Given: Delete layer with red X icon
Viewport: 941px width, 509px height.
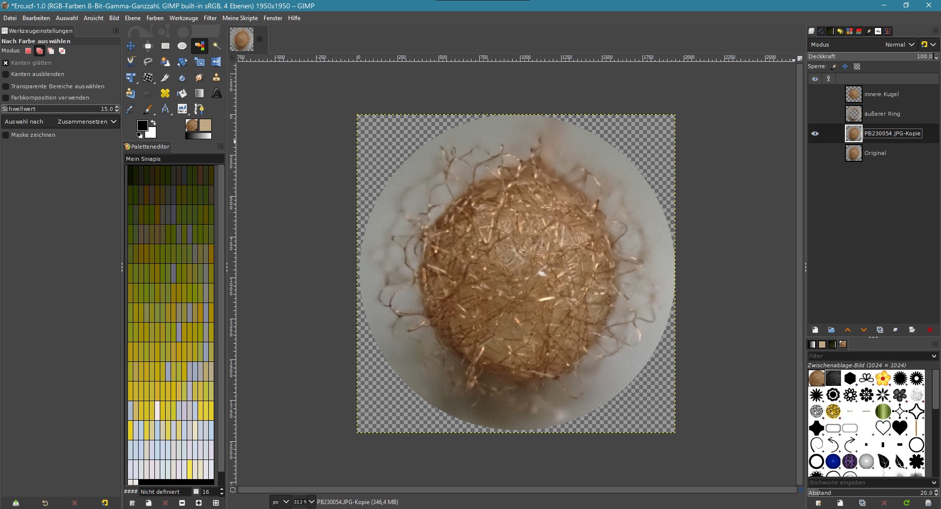Looking at the screenshot, I should pos(929,330).
